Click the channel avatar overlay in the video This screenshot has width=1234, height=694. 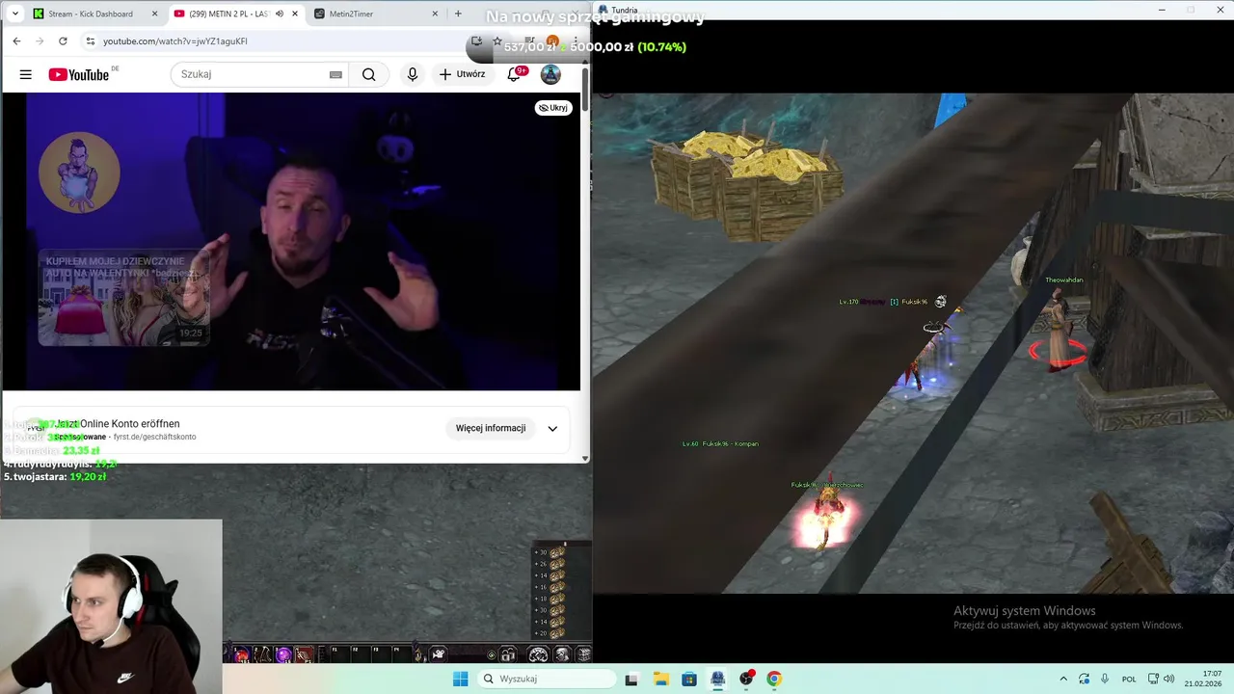[x=79, y=173]
